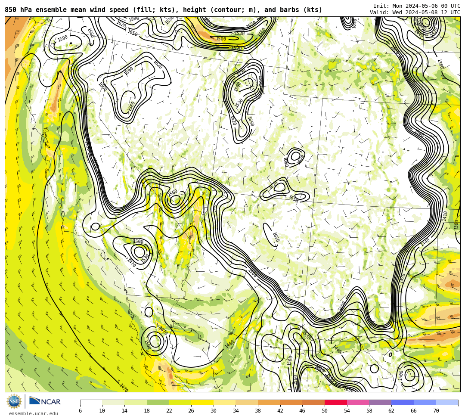Click the orange 38–42 kts color segment
The width and height of the screenshot is (465, 419).
point(269,402)
